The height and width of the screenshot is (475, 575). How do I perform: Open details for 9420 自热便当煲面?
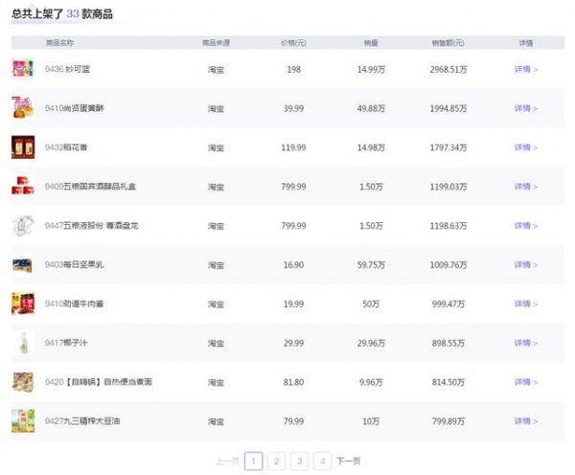click(x=526, y=382)
